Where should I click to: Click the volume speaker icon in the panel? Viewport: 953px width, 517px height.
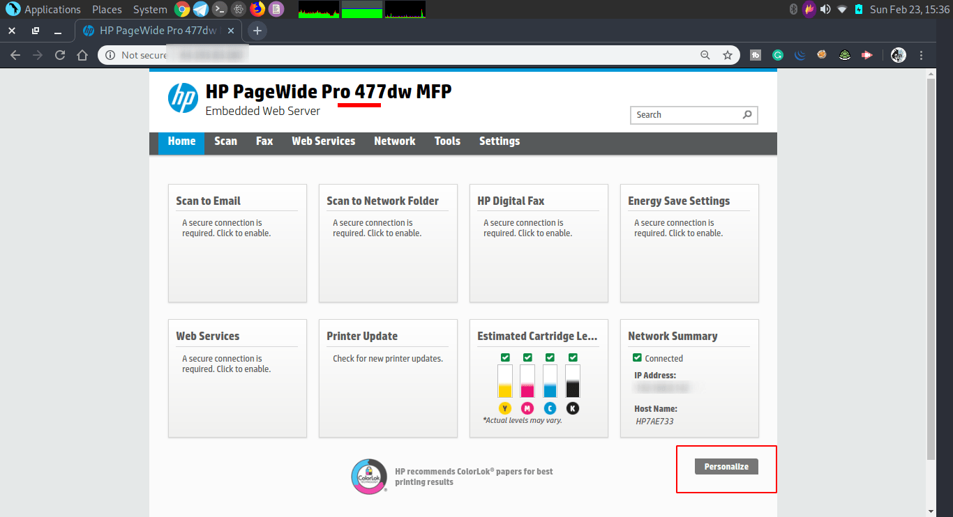(826, 9)
